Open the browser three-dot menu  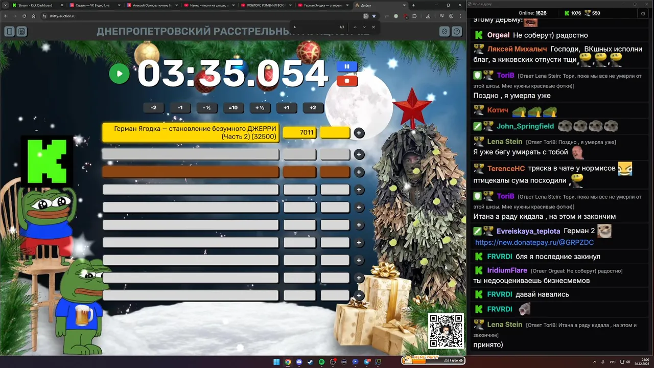[460, 16]
